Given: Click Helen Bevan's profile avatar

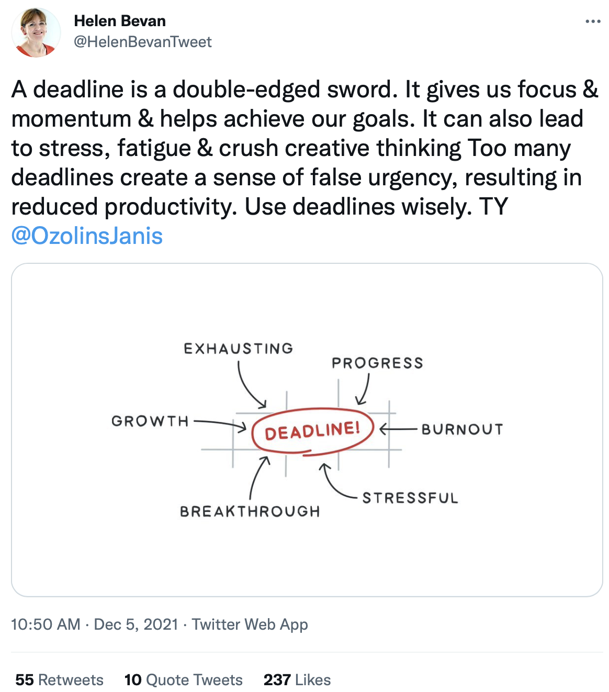Looking at the screenshot, I should click(x=36, y=32).
